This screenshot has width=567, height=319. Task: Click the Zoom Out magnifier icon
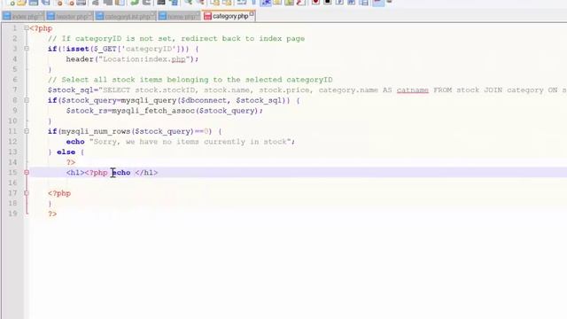click(x=201, y=3)
